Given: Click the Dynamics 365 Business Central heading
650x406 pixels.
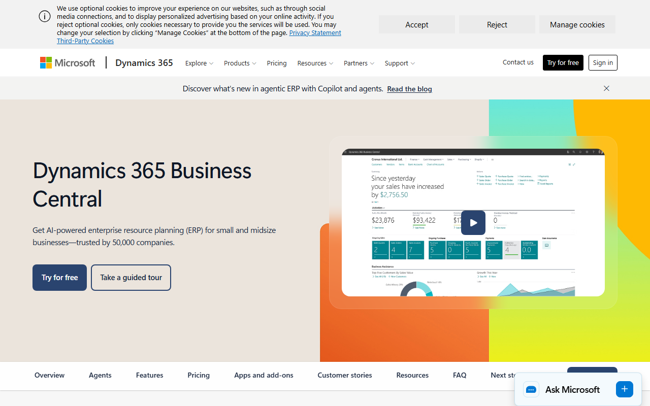Looking at the screenshot, I should pyautogui.click(x=142, y=184).
